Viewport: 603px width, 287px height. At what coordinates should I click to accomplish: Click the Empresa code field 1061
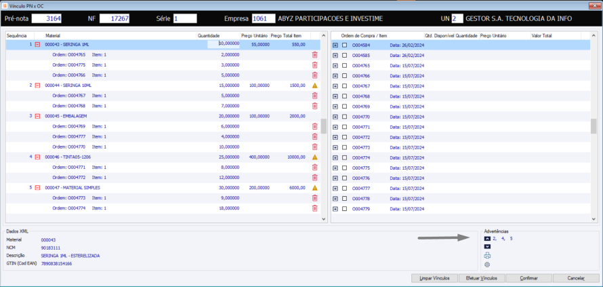pyautogui.click(x=264, y=18)
